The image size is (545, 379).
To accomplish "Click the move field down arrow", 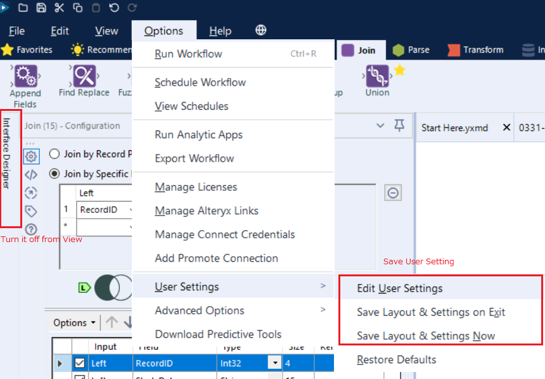I will pos(128,322).
